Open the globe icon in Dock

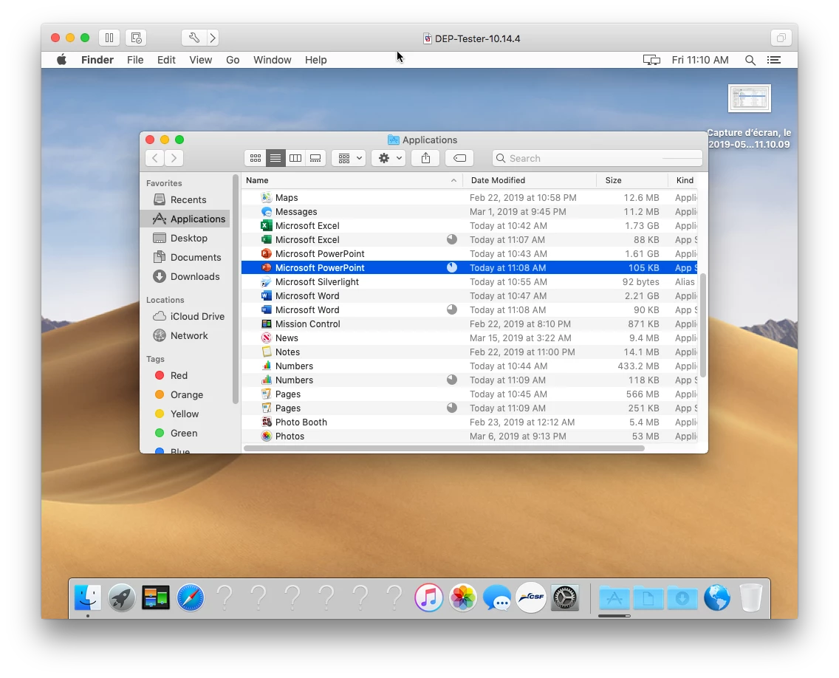(717, 597)
